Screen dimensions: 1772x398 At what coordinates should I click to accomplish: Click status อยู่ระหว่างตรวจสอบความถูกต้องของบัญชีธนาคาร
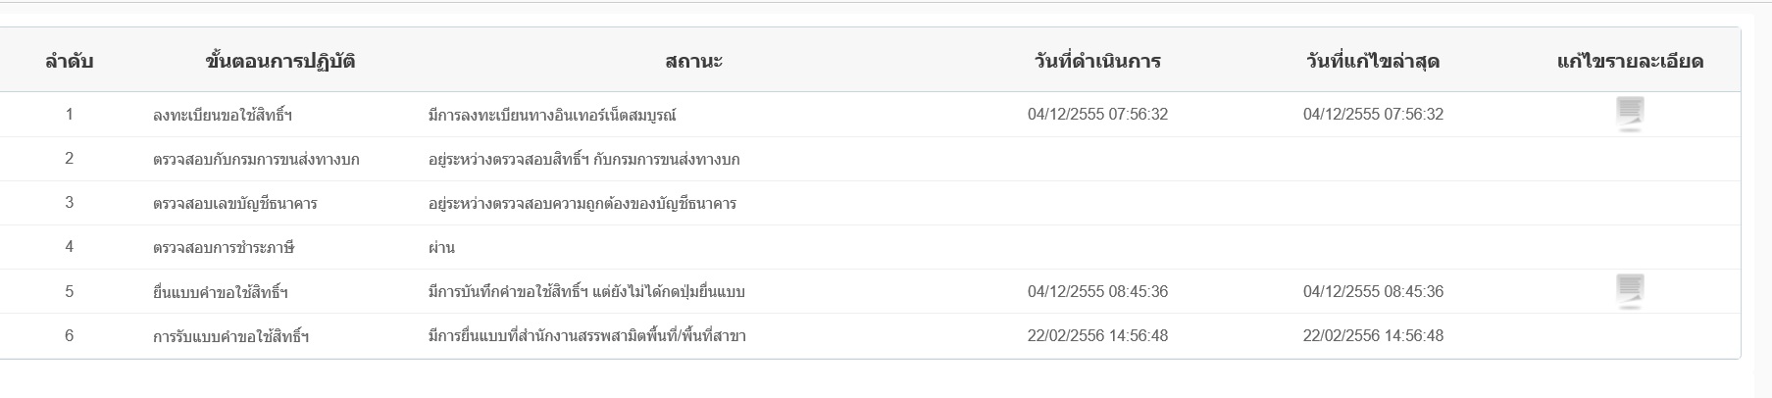(x=582, y=204)
